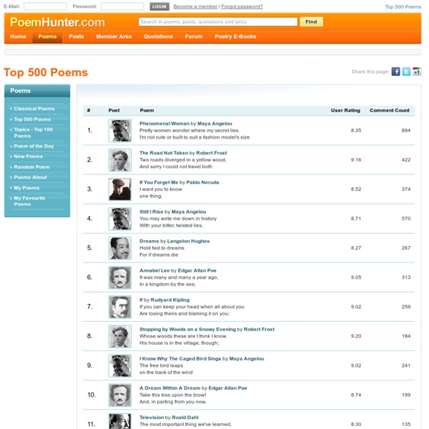Open Become a member link

click(x=195, y=6)
